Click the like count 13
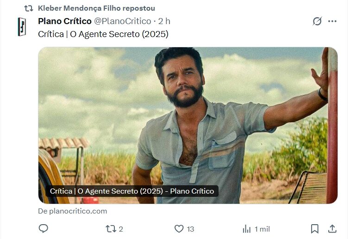This screenshot has width=351, height=239. (x=190, y=229)
